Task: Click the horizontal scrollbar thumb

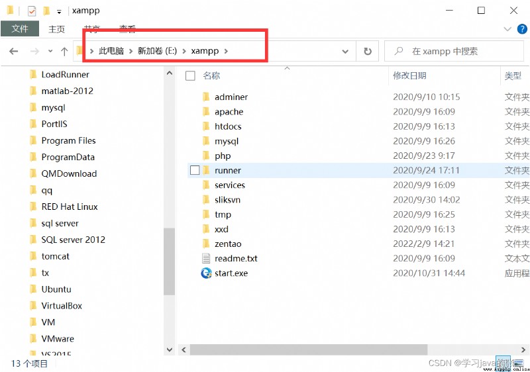Action: (x=309, y=349)
